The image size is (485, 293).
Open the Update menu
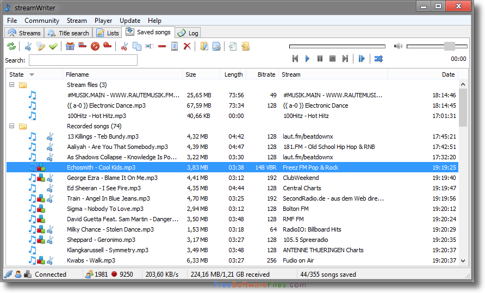click(x=130, y=21)
